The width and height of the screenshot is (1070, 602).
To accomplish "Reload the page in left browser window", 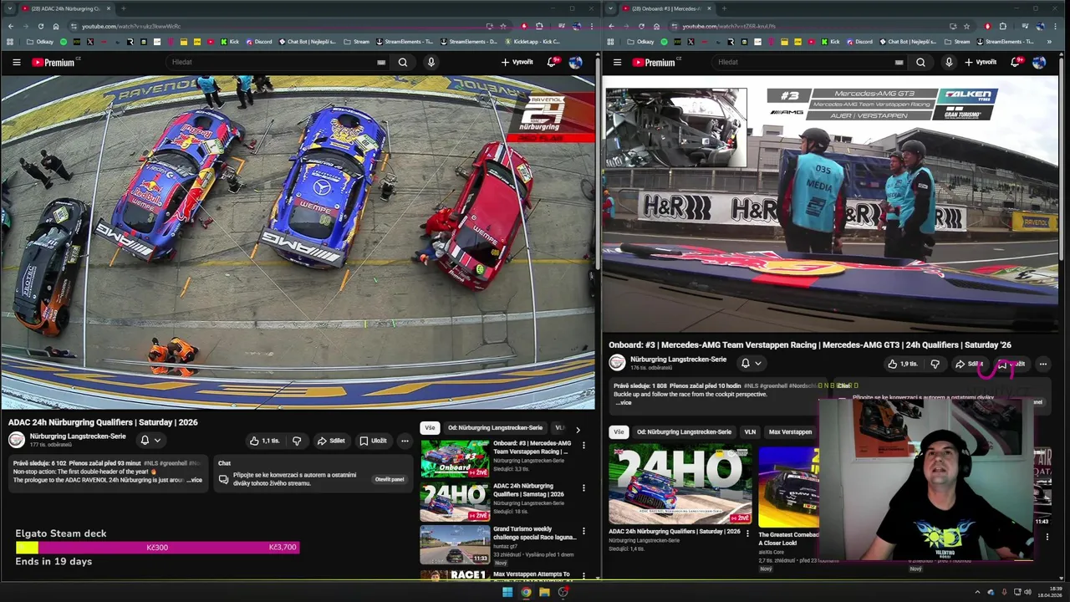I will 40,26.
